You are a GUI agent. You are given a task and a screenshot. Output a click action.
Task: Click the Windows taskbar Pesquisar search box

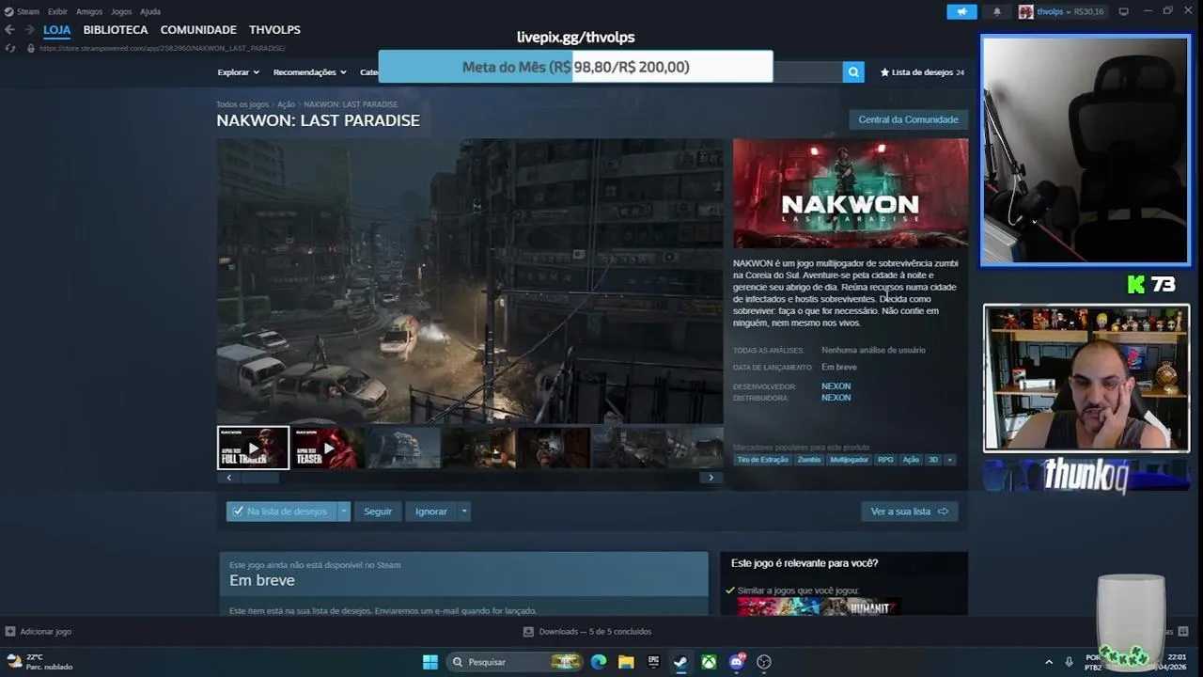click(x=514, y=662)
